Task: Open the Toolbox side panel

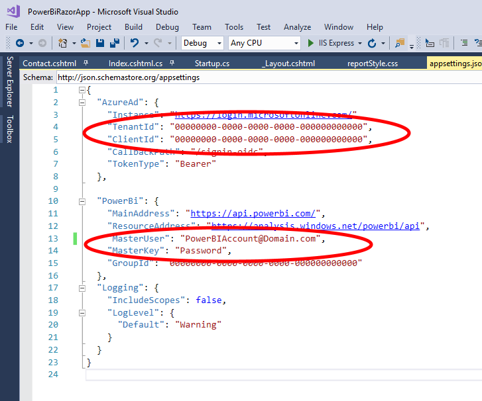Action: click(9, 129)
